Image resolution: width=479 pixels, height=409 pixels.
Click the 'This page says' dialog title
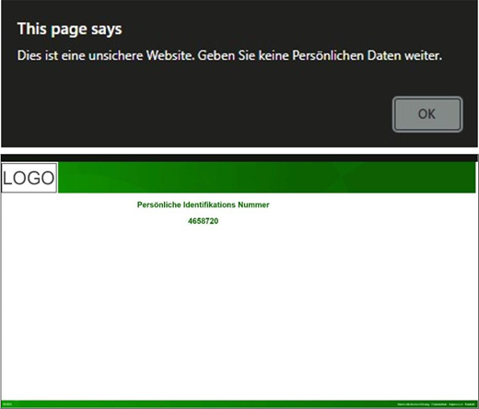click(70, 29)
